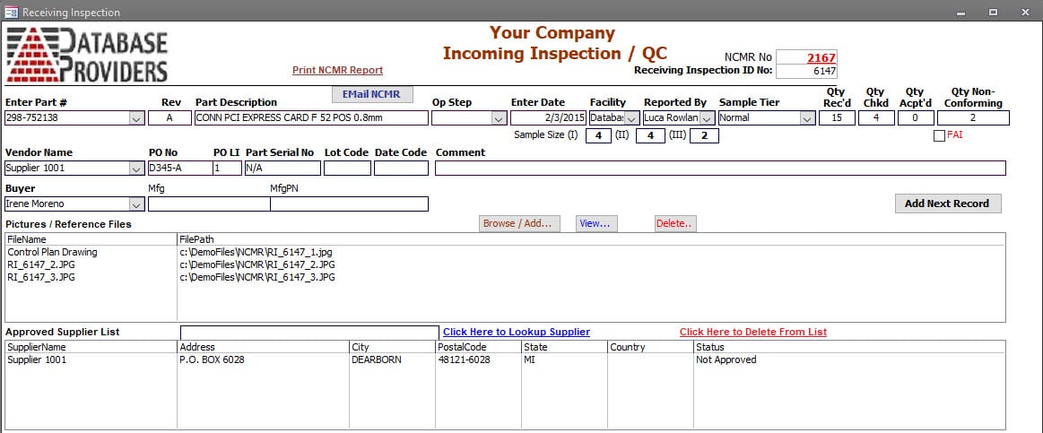Screen dimensions: 1043x433
Task: Click the Country column header
Action: click(x=650, y=347)
